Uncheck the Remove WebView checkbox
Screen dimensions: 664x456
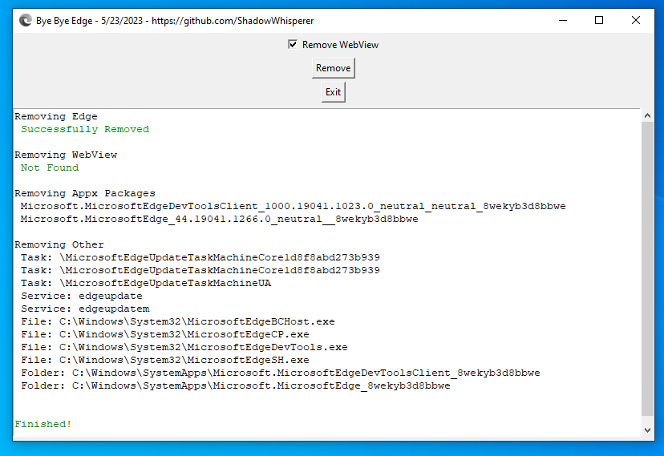coord(293,44)
